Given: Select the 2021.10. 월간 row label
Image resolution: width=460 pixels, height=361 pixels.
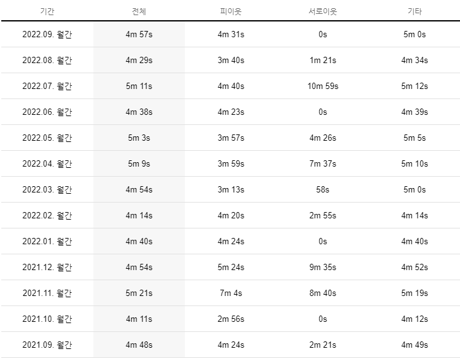Looking at the screenshot, I should click(x=47, y=319).
